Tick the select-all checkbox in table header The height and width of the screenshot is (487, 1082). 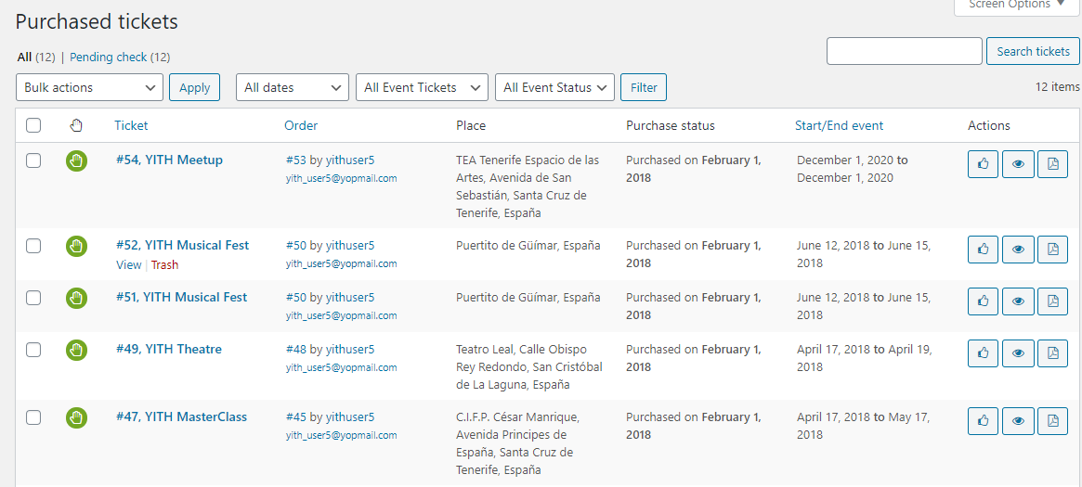(x=33, y=125)
